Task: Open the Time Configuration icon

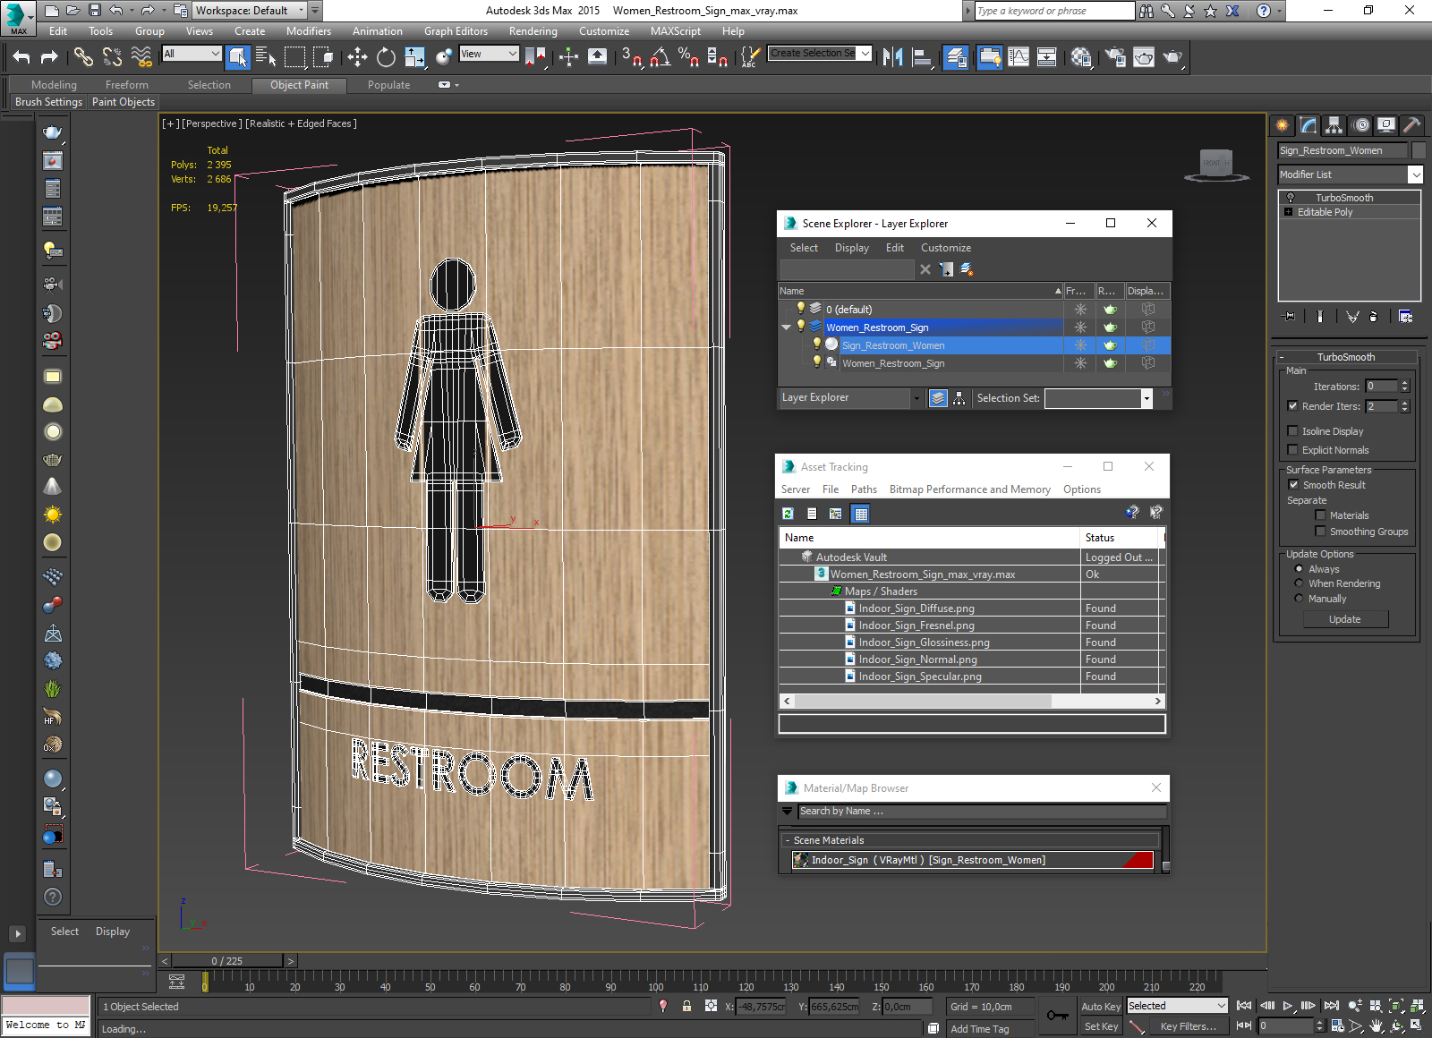Action: coord(1337,1026)
